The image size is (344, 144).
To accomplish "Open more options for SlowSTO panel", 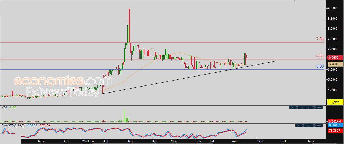I will [319, 125].
